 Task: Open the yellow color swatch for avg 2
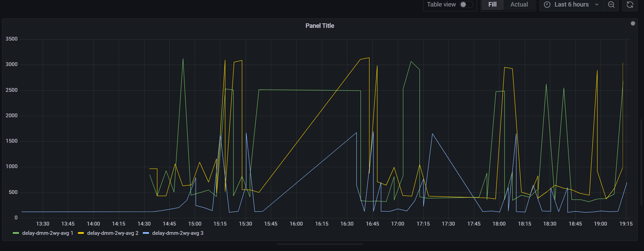tap(81, 233)
